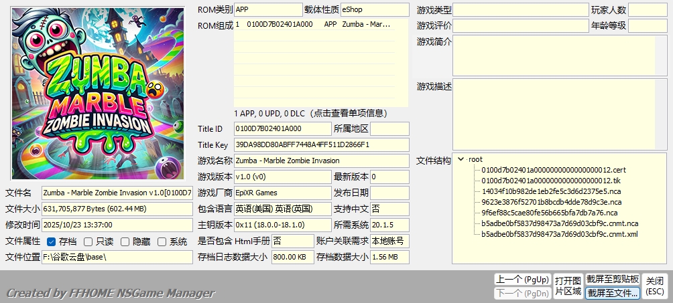Click the 游戏名称 game name field

pyautogui.click(x=322, y=161)
